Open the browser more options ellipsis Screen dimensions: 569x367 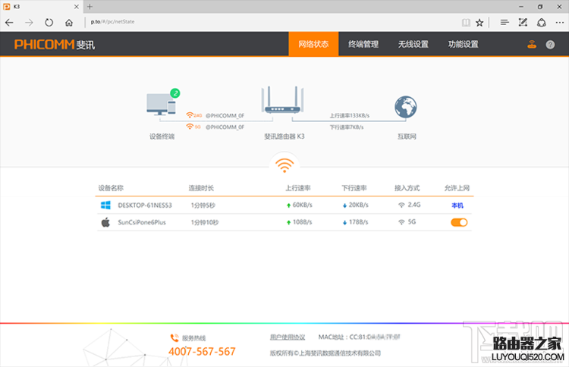pyautogui.click(x=560, y=23)
